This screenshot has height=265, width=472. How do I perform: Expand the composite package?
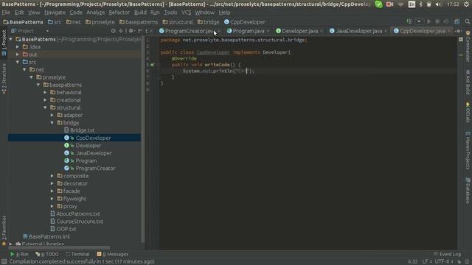pyautogui.click(x=52, y=176)
